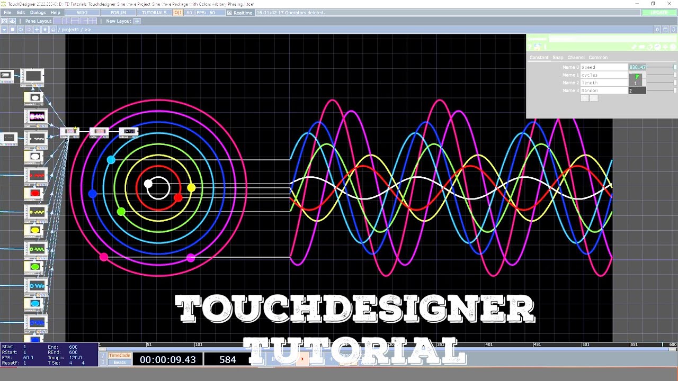678x381 pixels.
Task: Click the Name 3 field containing Random
Action: 604,90
